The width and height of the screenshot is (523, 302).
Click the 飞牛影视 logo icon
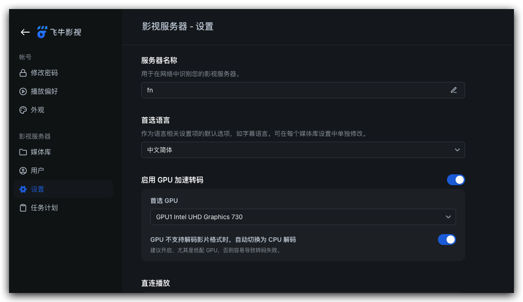point(42,32)
